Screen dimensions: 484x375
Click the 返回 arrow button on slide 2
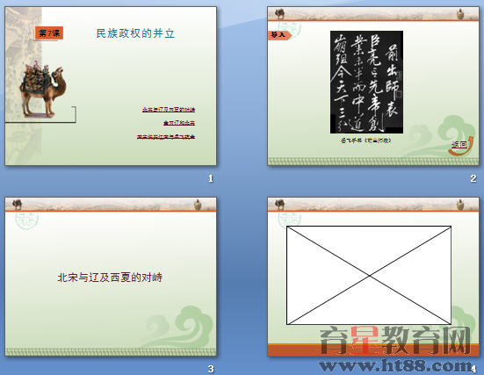460,145
